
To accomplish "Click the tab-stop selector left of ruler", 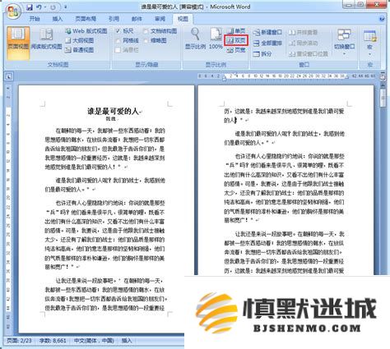I will [x=8, y=77].
